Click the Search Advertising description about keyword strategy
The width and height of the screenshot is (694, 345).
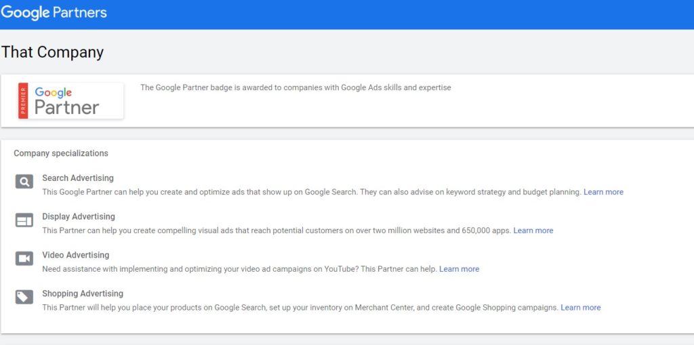coord(312,192)
